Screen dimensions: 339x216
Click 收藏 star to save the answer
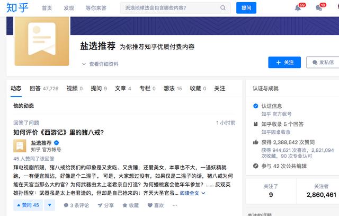coord(131,205)
